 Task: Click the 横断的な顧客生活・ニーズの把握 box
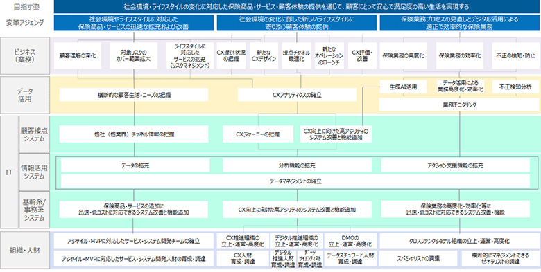coord(134,95)
